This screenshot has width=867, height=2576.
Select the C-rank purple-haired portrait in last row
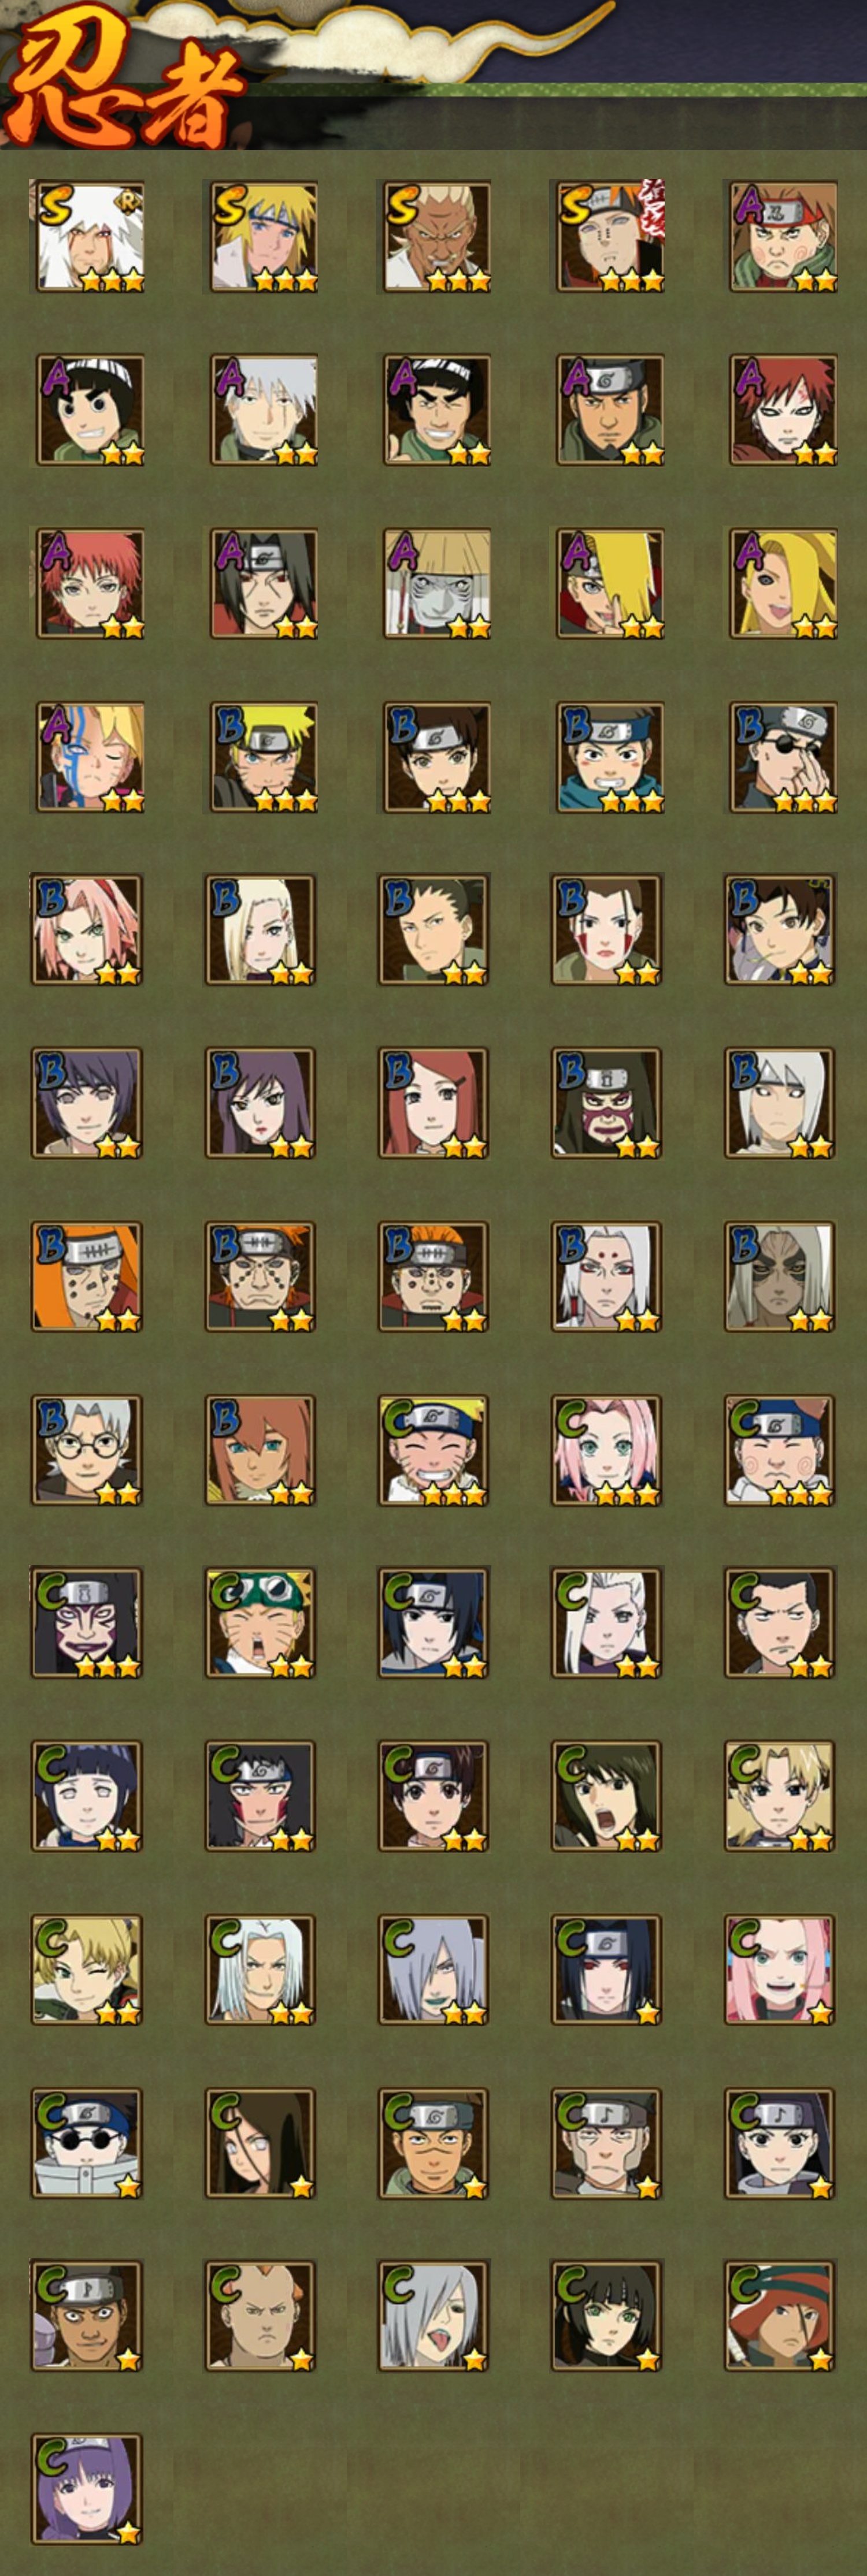[x=86, y=2489]
